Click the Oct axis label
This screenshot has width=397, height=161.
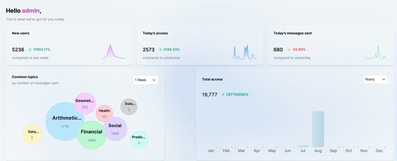click(x=349, y=151)
